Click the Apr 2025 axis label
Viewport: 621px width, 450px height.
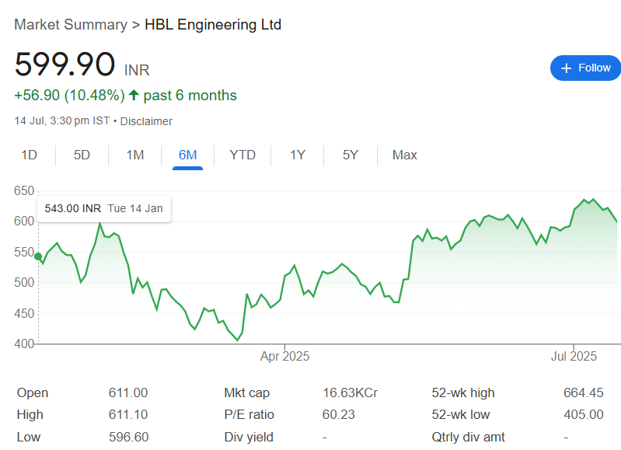(x=284, y=356)
